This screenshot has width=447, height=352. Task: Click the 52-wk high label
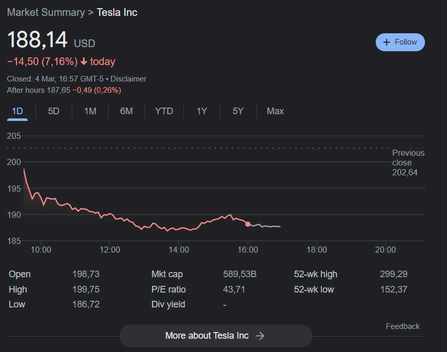[315, 274]
